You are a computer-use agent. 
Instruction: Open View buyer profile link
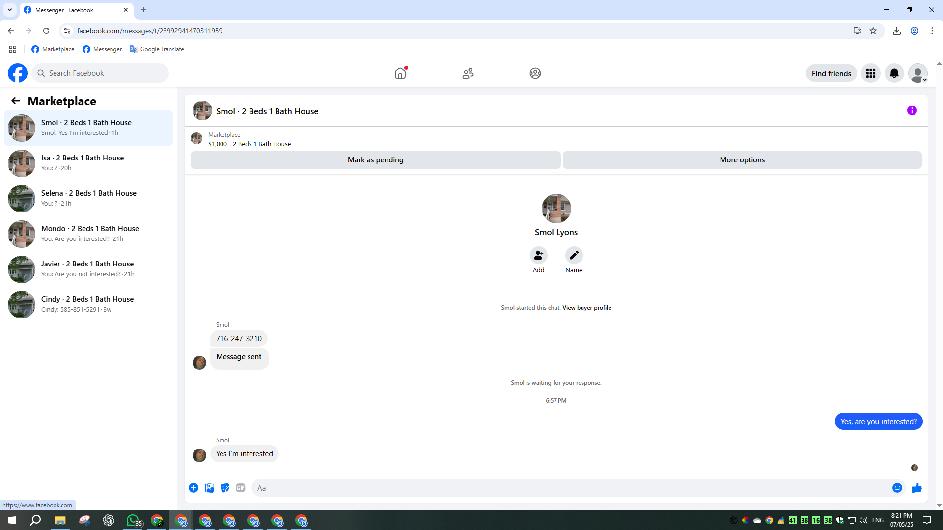click(586, 308)
